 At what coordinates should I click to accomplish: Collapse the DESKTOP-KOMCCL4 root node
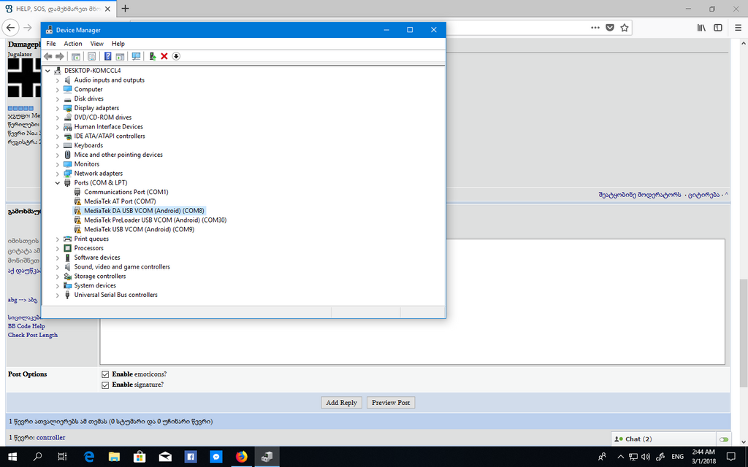tap(47, 71)
